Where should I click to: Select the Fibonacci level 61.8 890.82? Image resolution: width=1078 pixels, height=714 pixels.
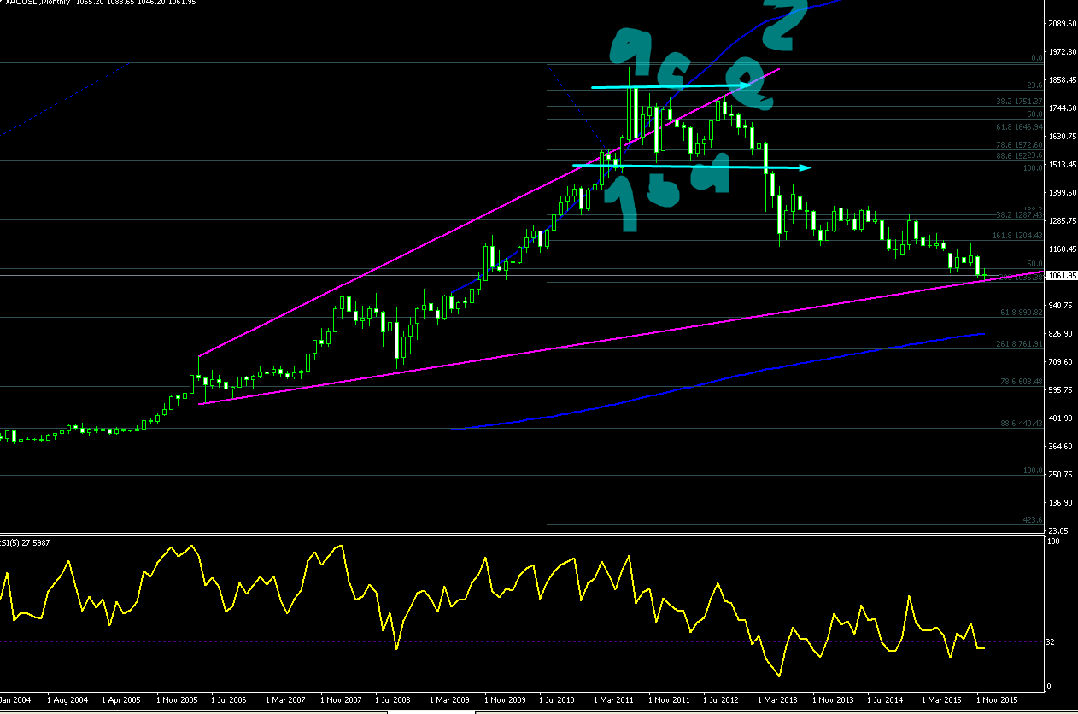[1023, 313]
